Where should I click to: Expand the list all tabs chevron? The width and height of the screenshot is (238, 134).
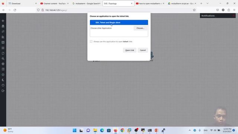(x=208, y=3)
